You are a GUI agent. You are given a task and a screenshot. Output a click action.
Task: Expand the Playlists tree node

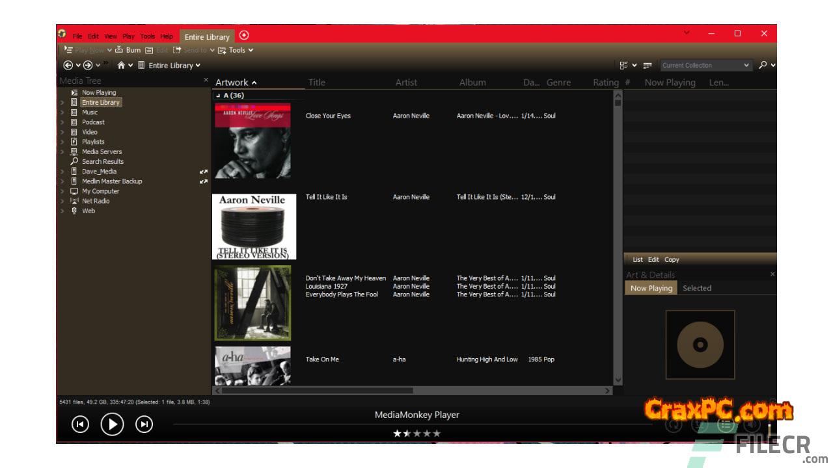tap(62, 142)
